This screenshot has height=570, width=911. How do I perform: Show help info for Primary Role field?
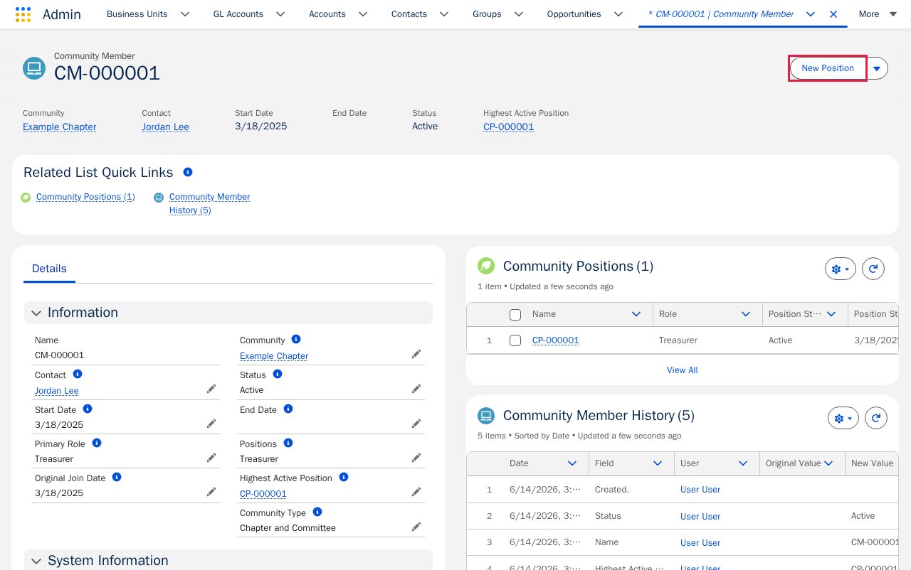pos(97,443)
